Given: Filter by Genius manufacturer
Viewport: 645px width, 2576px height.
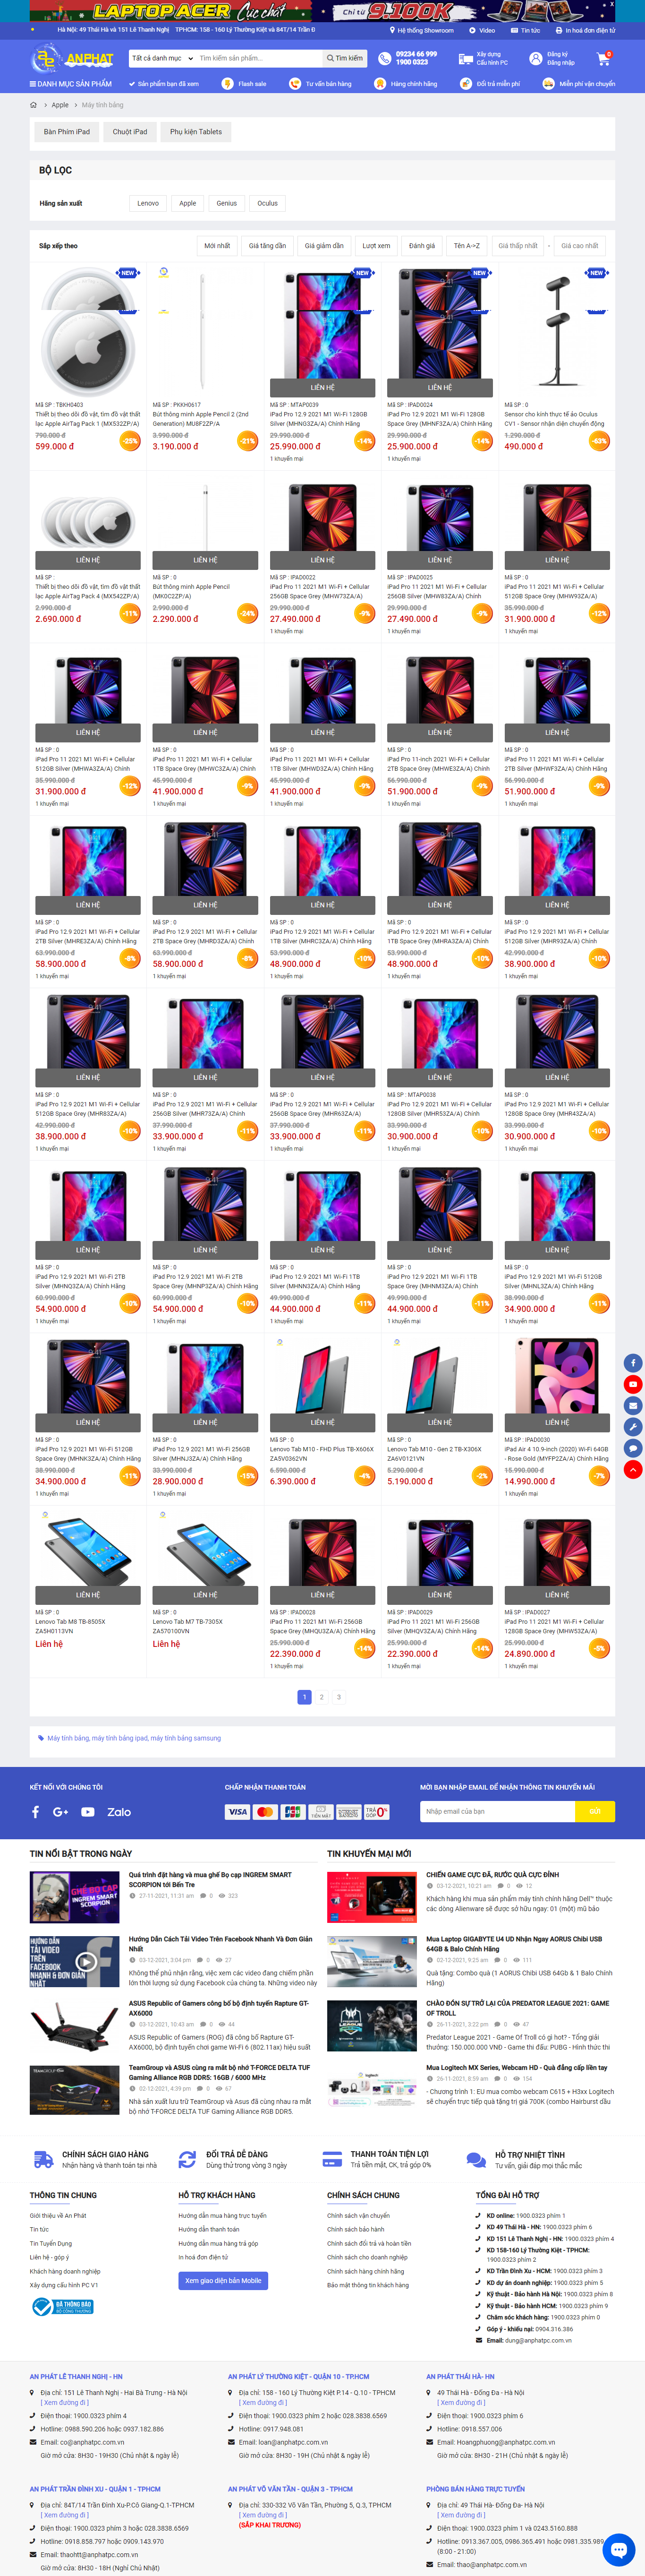Looking at the screenshot, I should [227, 203].
